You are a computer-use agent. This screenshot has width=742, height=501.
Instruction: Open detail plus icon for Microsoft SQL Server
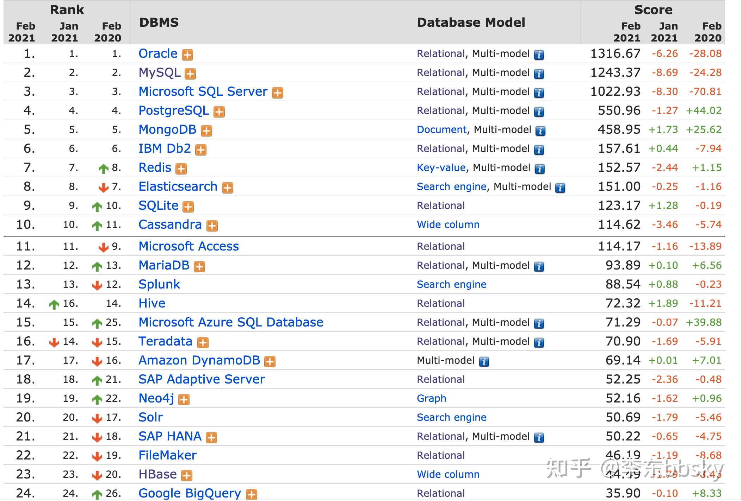278,93
